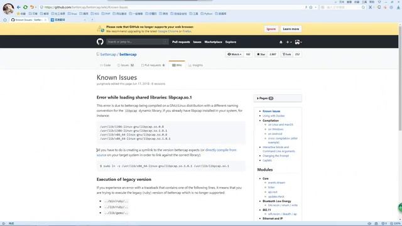Reload the page with green refresh icon

25,7
